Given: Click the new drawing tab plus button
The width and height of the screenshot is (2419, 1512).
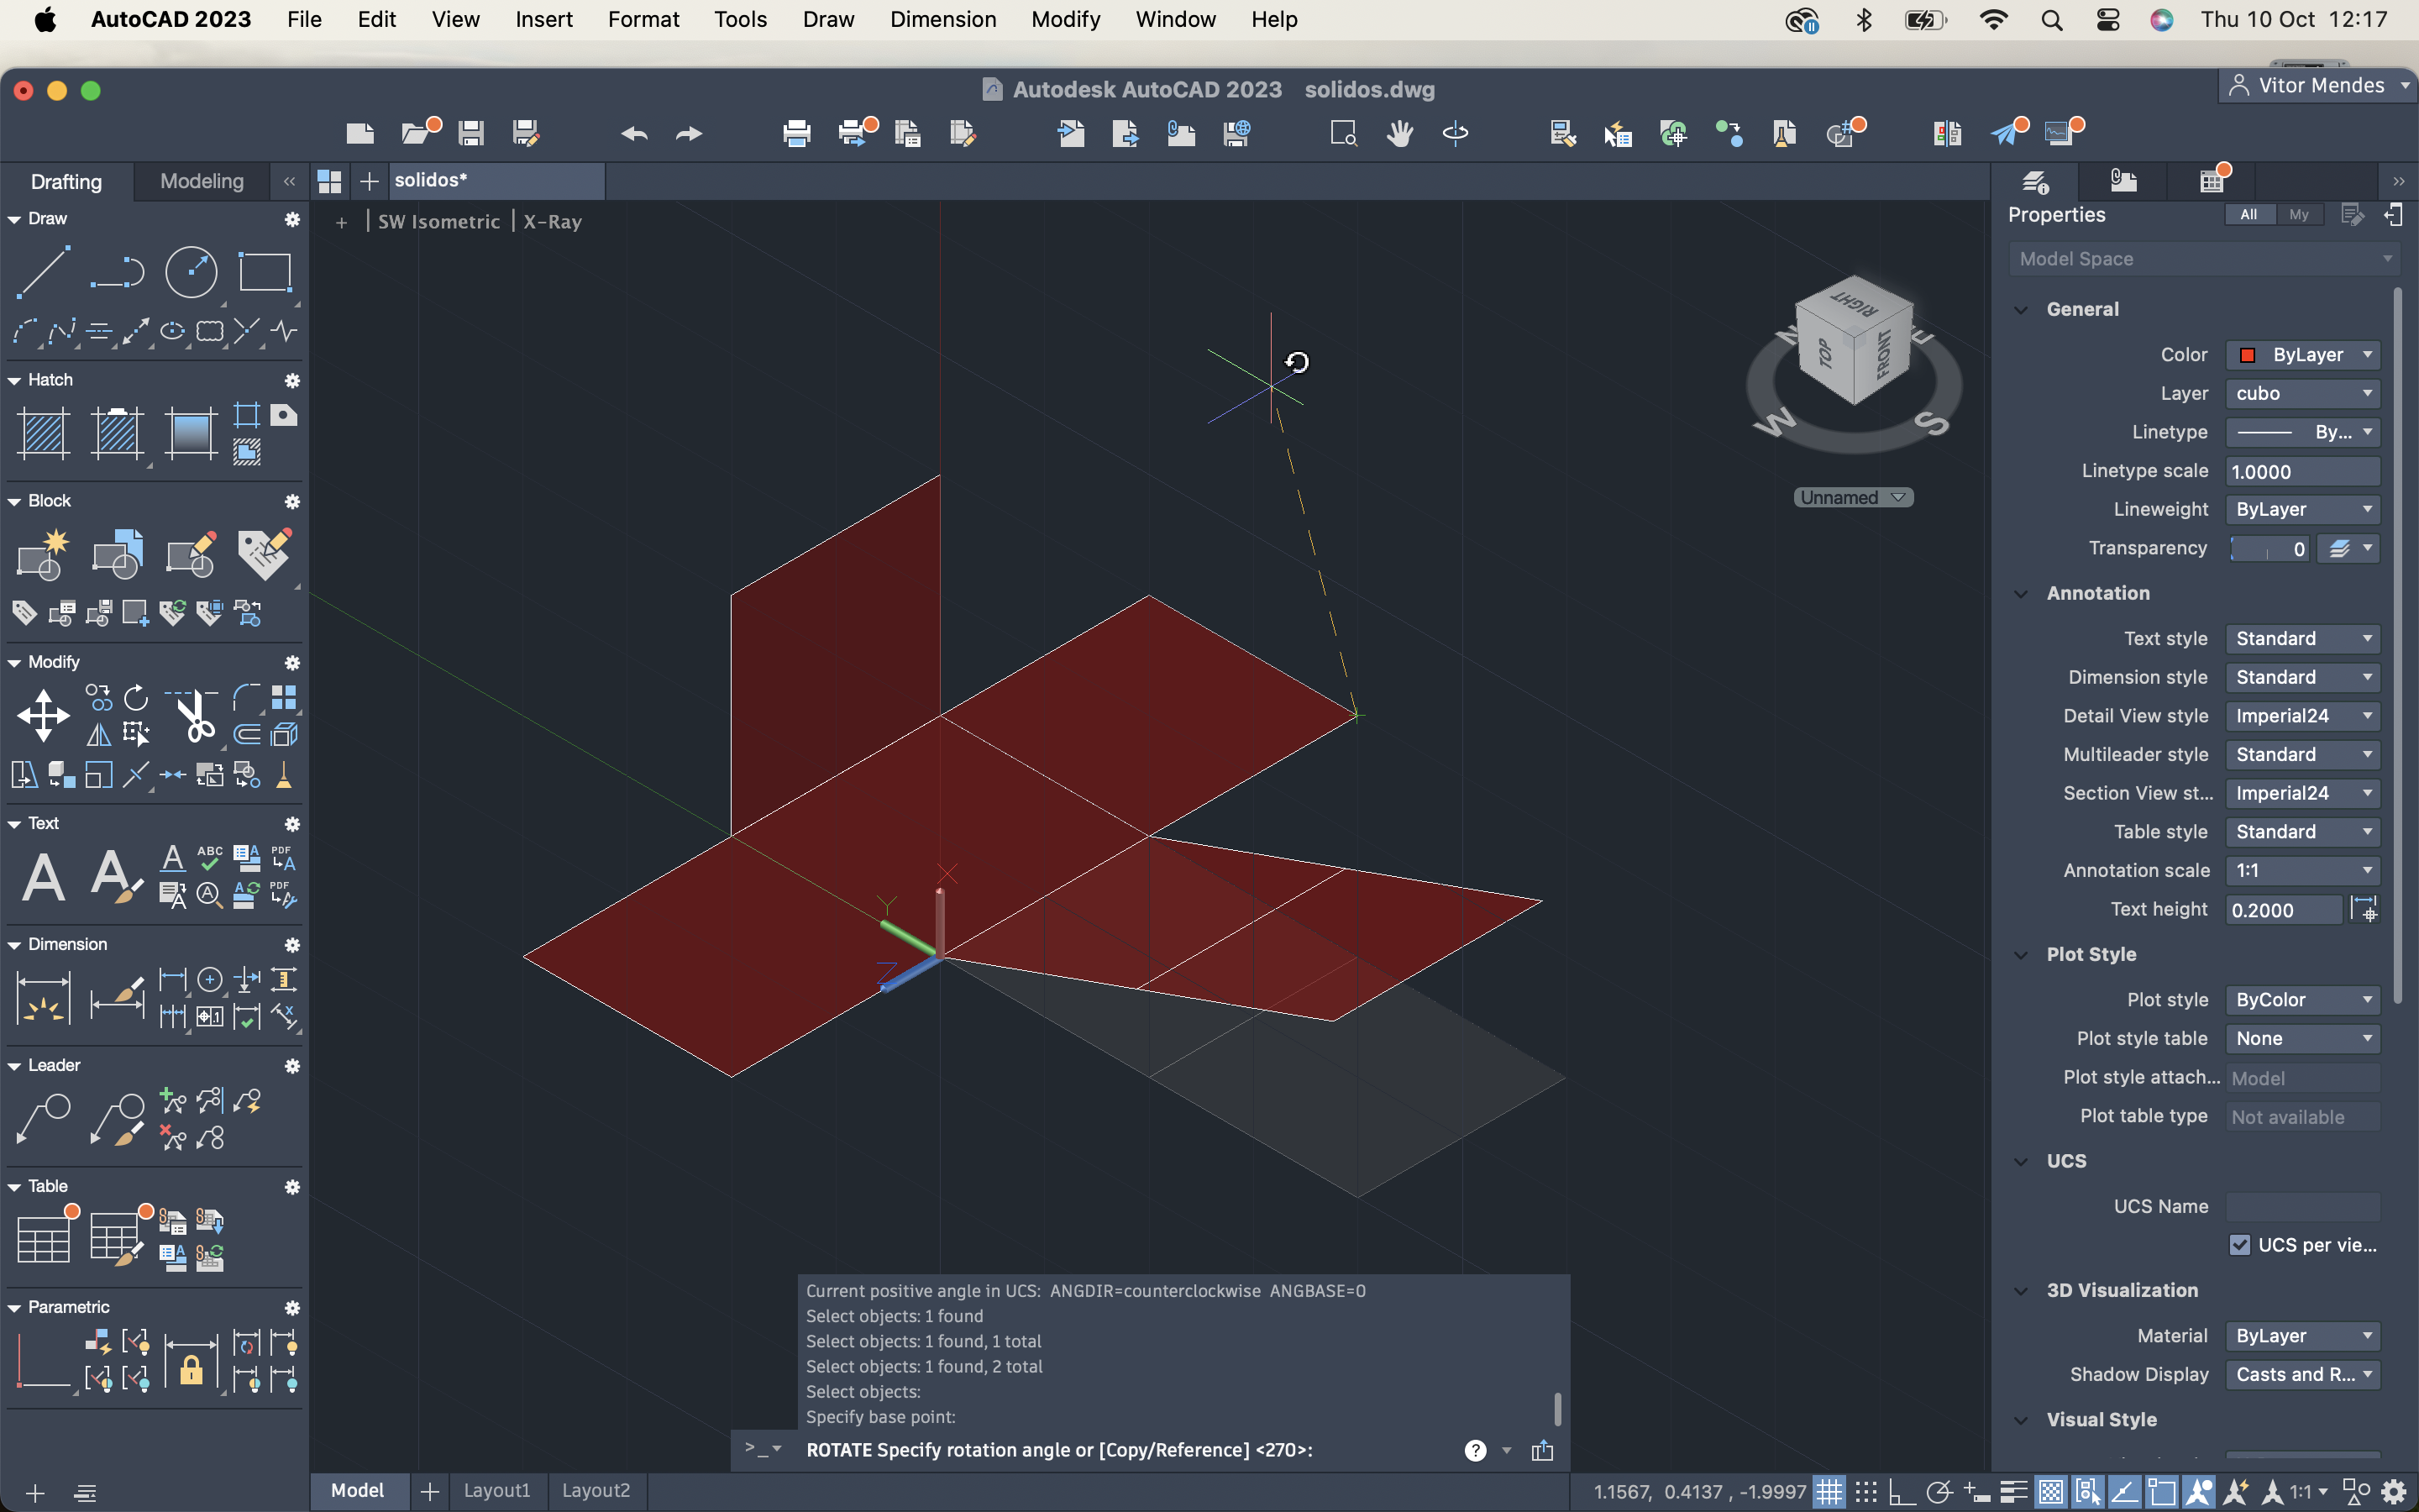Looking at the screenshot, I should tap(369, 181).
